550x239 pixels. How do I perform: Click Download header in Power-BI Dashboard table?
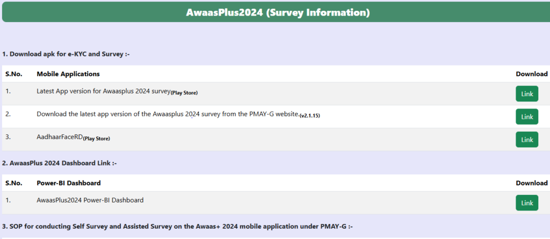point(532,183)
